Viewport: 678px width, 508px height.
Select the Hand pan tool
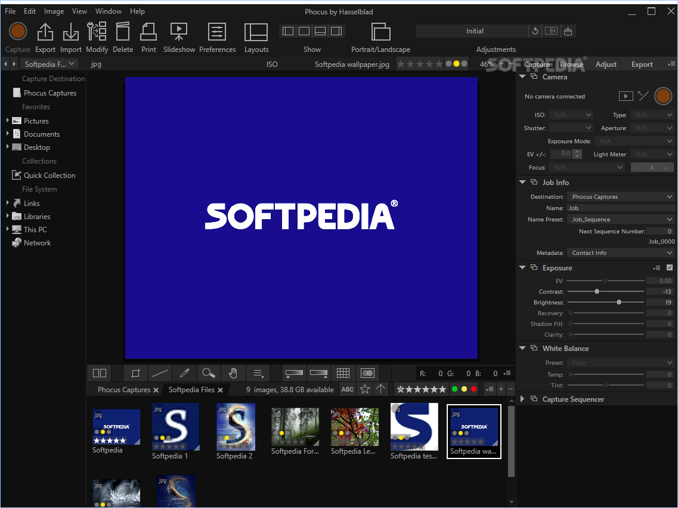tap(233, 373)
